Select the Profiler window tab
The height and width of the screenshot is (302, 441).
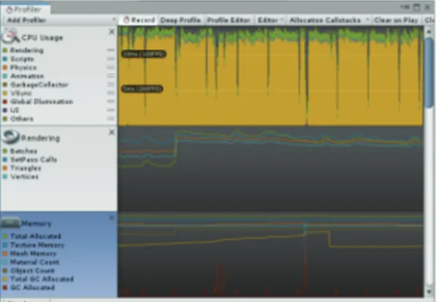coord(25,9)
